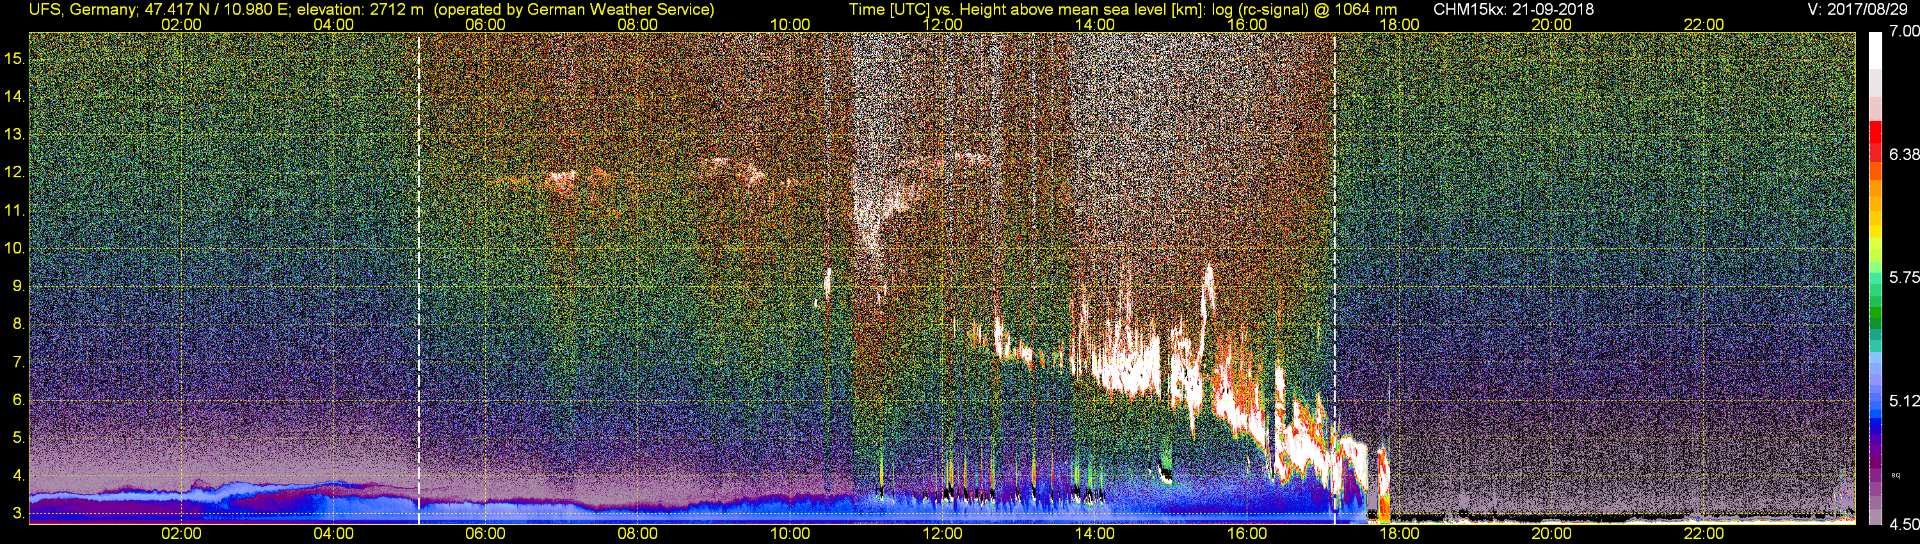Click the 7.00 value on the color scale
The height and width of the screenshot is (544, 1920).
point(1905,32)
